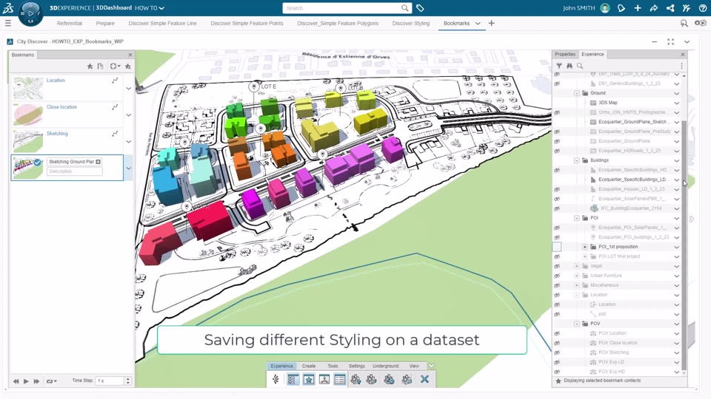Screen dimensions: 711x399
Task: Open the network share icon in the header
Action: point(670,8)
